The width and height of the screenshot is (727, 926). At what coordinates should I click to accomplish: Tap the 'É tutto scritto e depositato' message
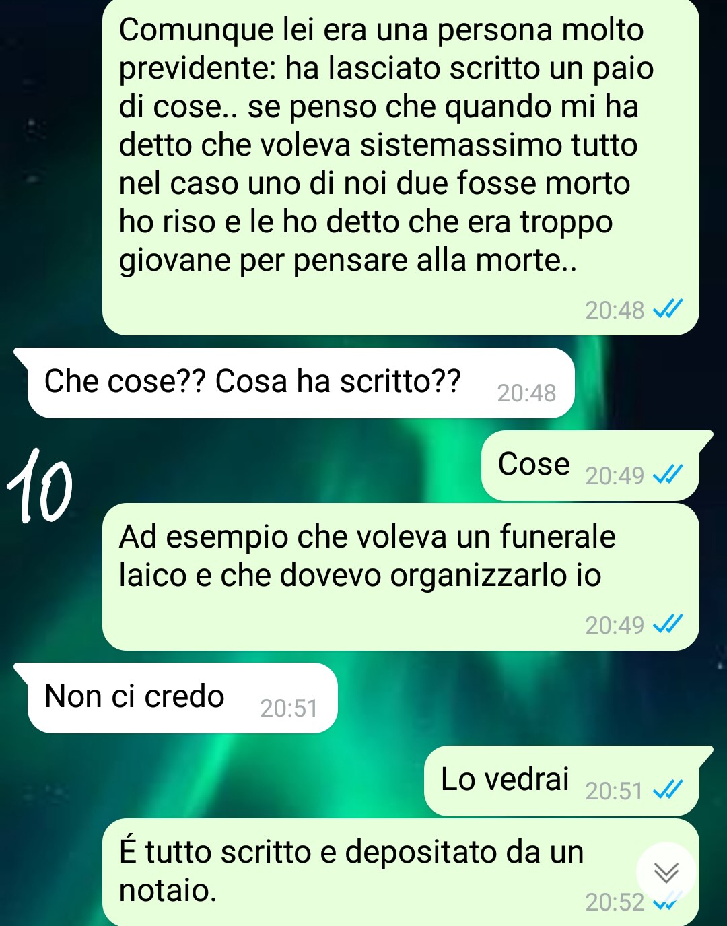click(x=401, y=872)
